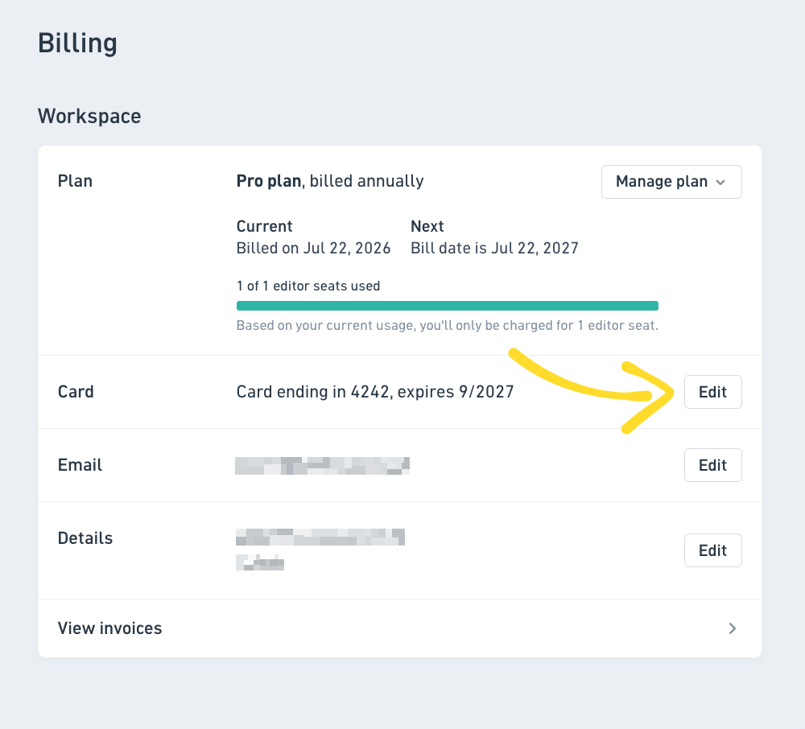The width and height of the screenshot is (805, 729).
Task: Click the Manage plan chevron arrow
Action: pos(720,182)
